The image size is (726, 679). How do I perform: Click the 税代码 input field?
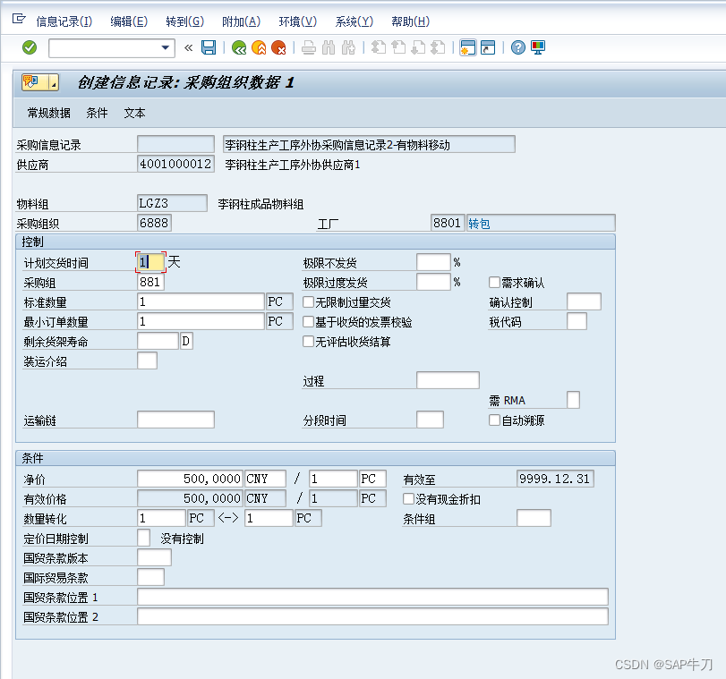tap(577, 322)
